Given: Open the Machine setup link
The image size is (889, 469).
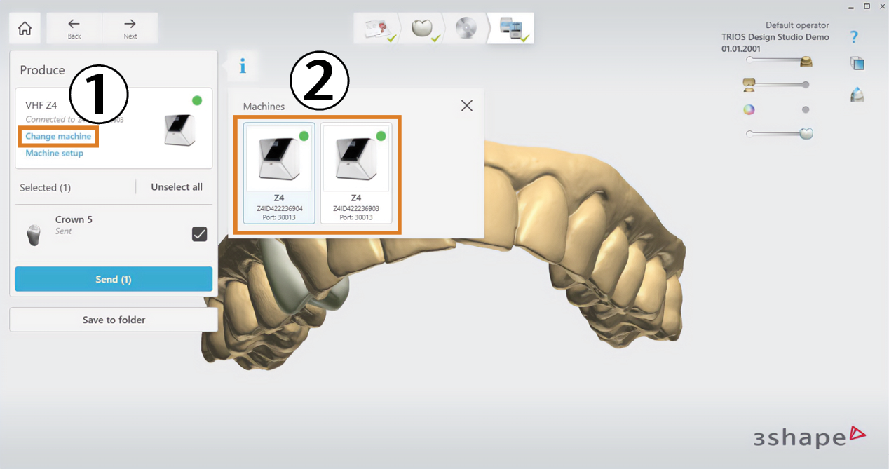Looking at the screenshot, I should (x=54, y=153).
